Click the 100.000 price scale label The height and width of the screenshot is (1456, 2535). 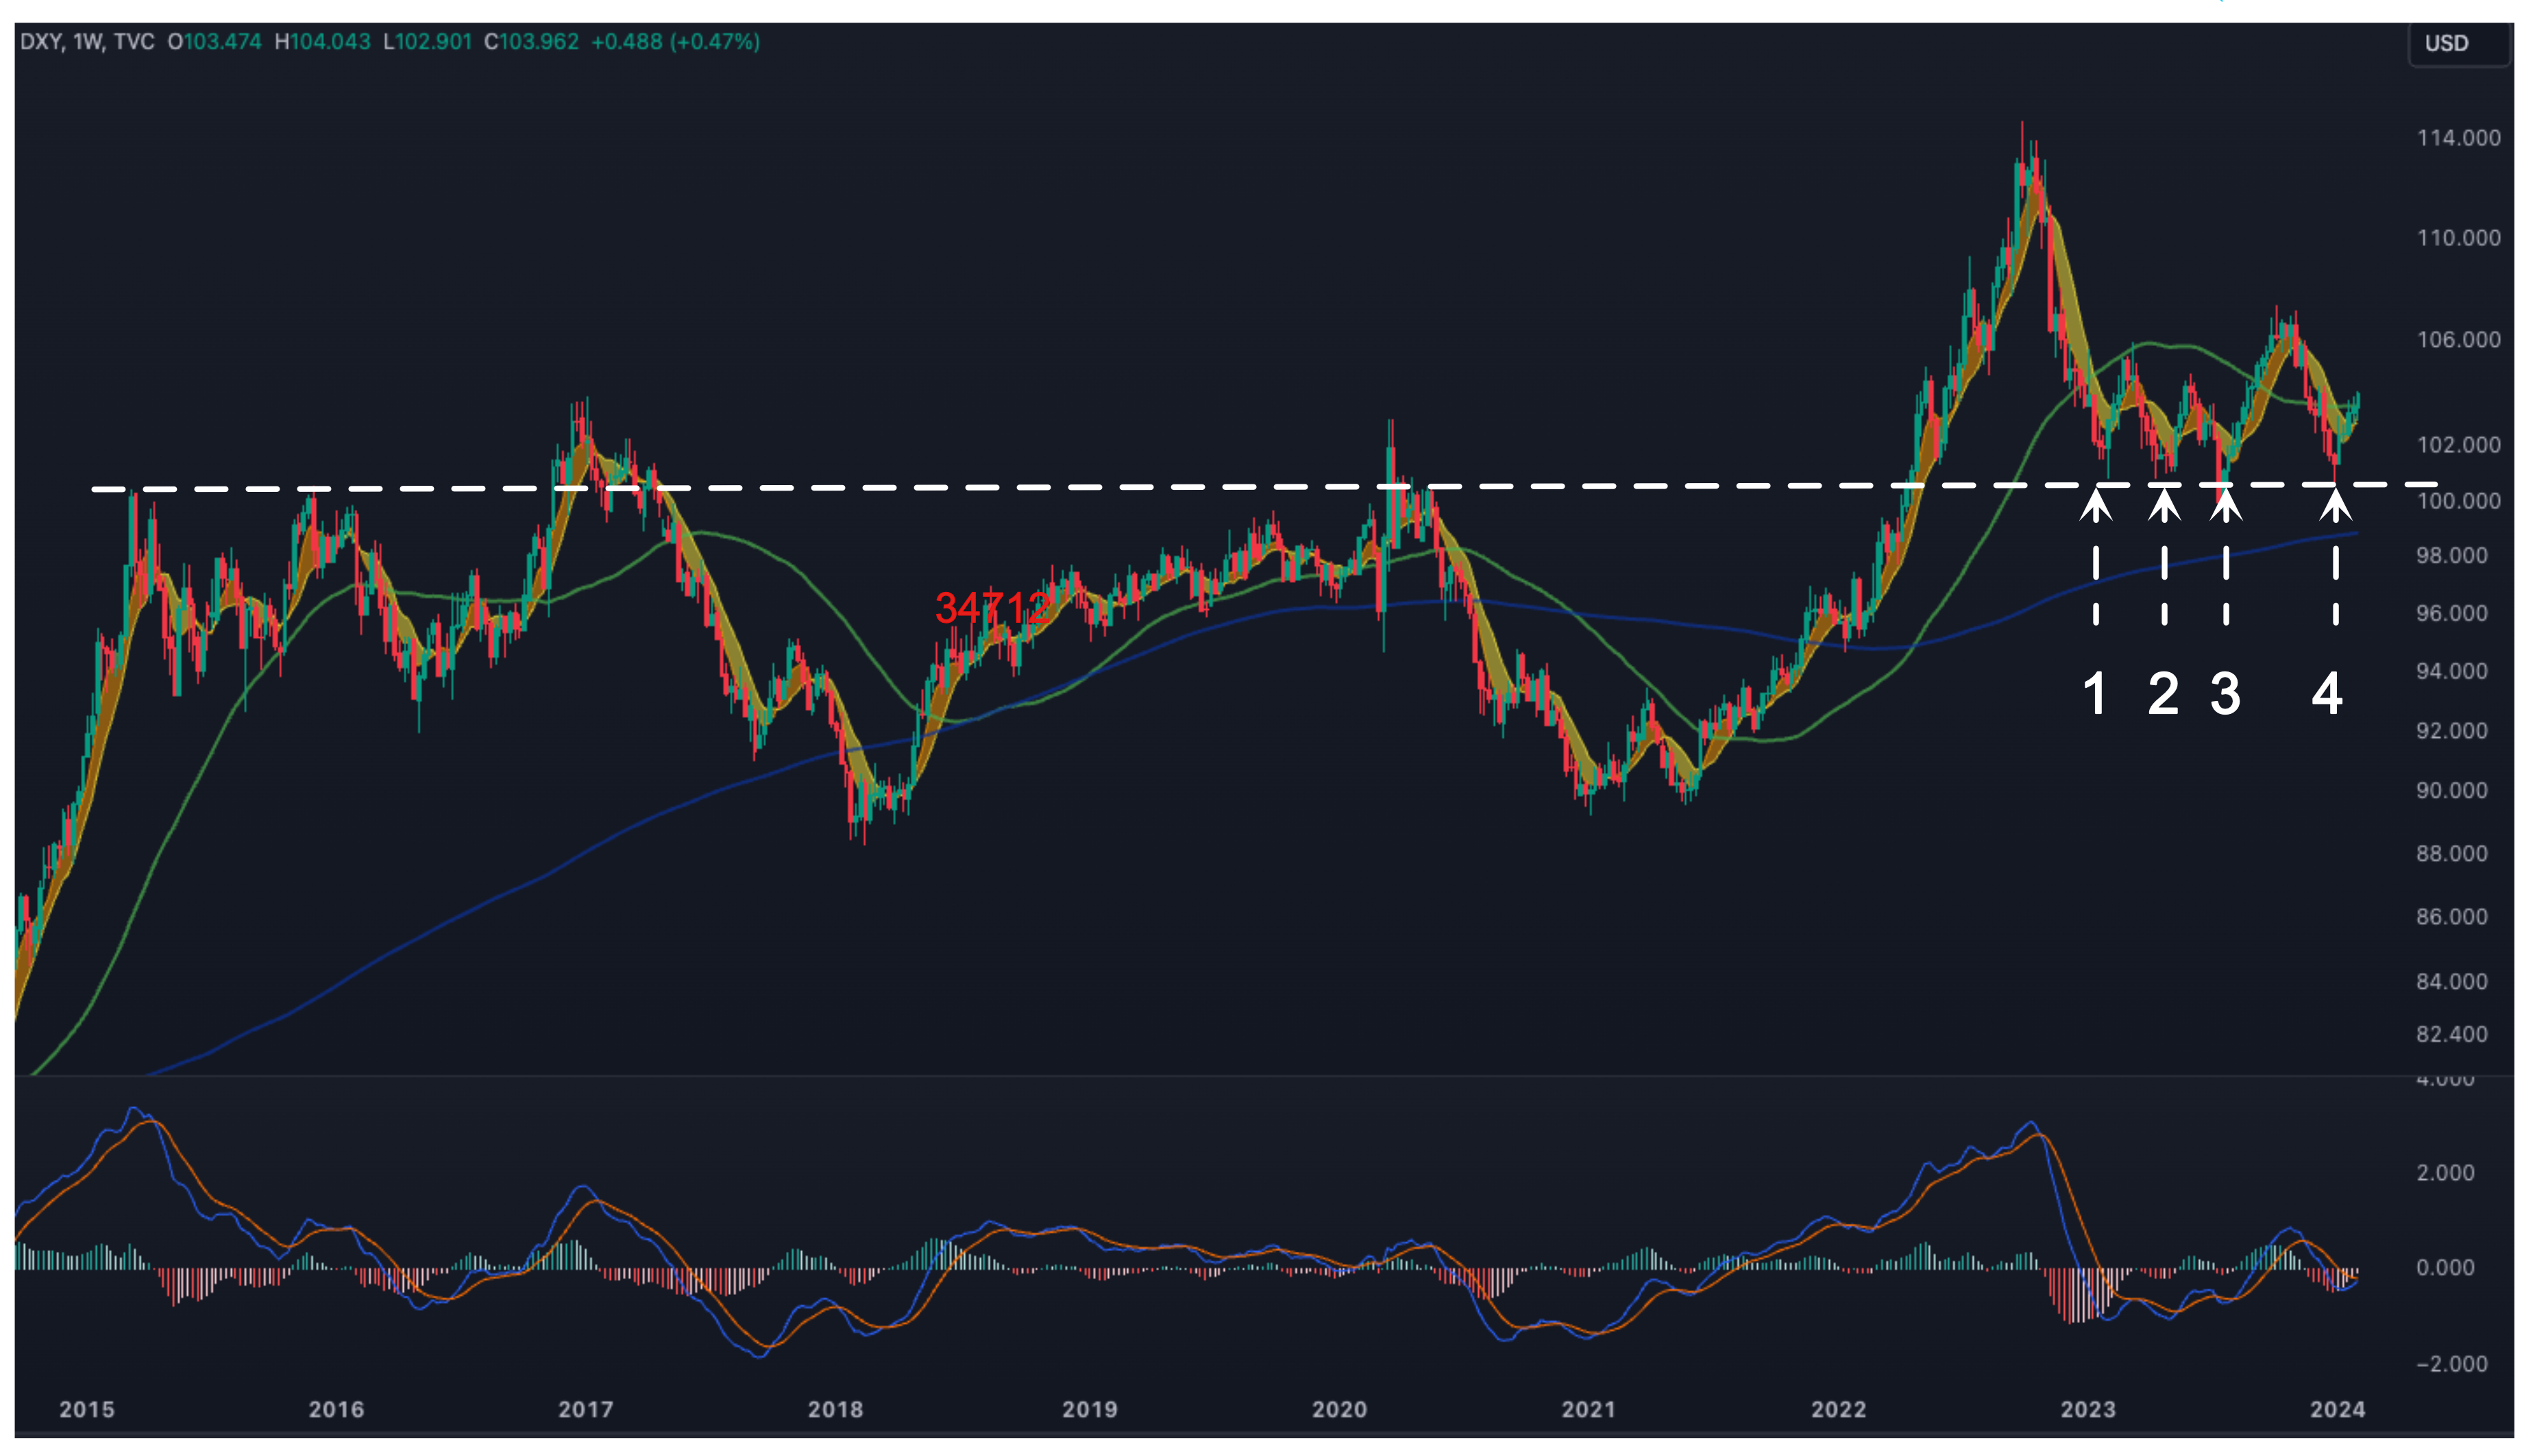[x=2458, y=501]
